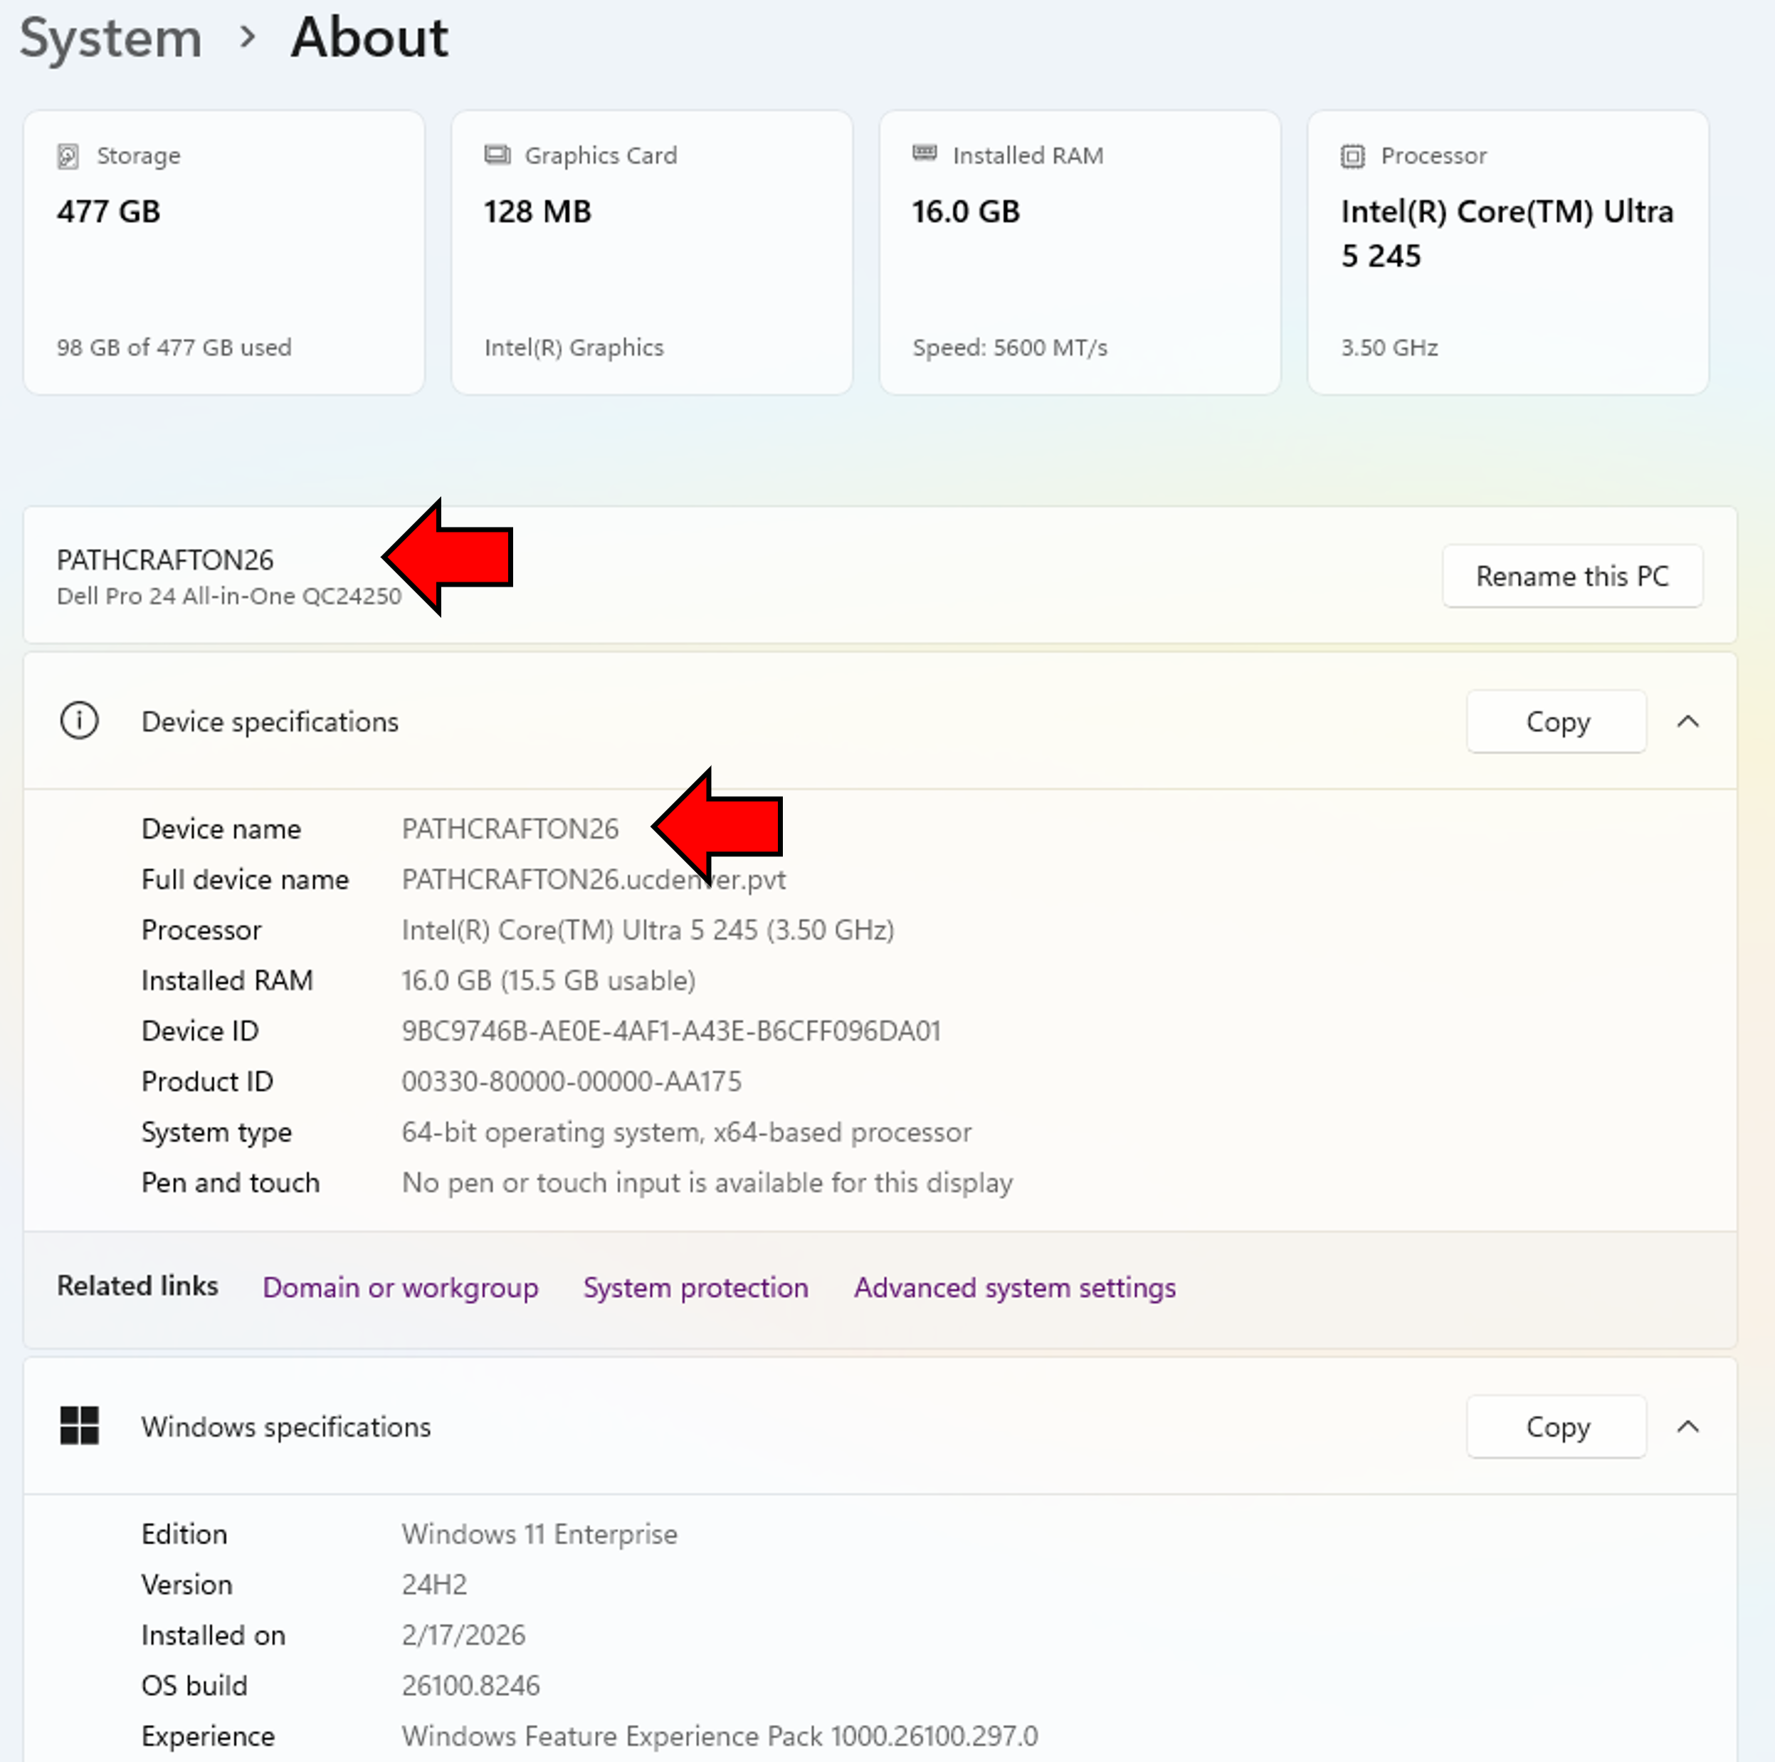Select Product ID 00330-80000-00000-AA175
Image resolution: width=1775 pixels, height=1762 pixels.
click(572, 1082)
